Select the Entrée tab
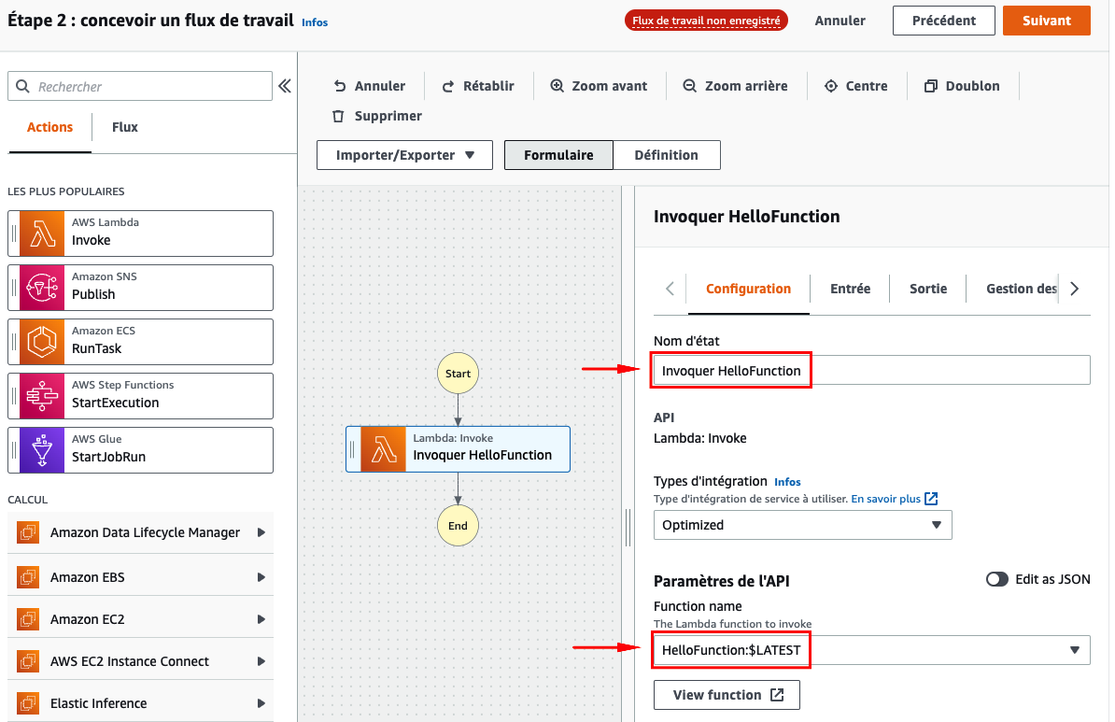The image size is (1115, 722). click(x=851, y=289)
